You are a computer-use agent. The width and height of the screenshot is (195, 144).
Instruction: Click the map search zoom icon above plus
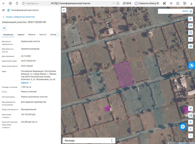coord(190,122)
